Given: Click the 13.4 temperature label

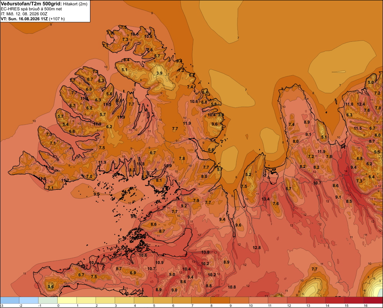Looking at the screenshot, I should [265, 199].
